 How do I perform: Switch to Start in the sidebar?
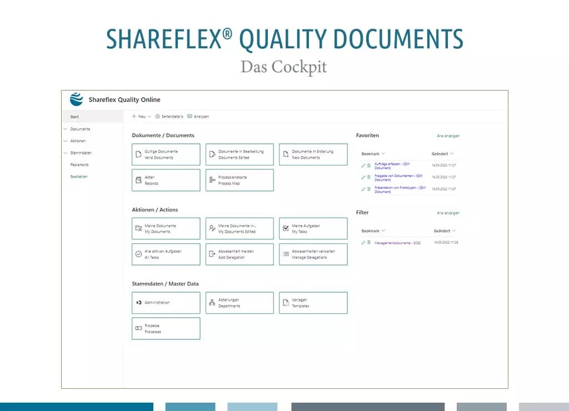point(74,117)
